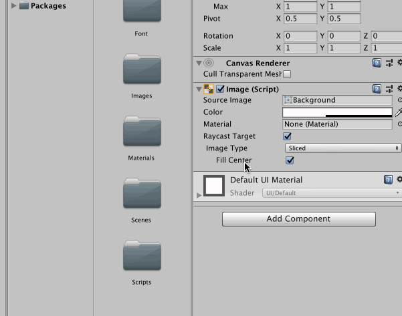402x316 pixels.
Task: Toggle the Fill Center checkbox
Action: (x=290, y=160)
